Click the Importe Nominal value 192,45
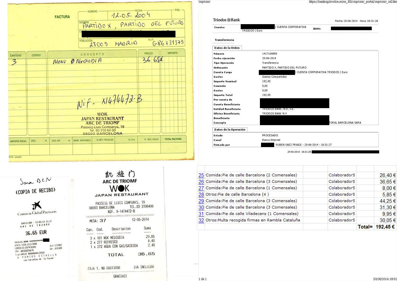The width and height of the screenshot is (397, 281). [x=266, y=81]
